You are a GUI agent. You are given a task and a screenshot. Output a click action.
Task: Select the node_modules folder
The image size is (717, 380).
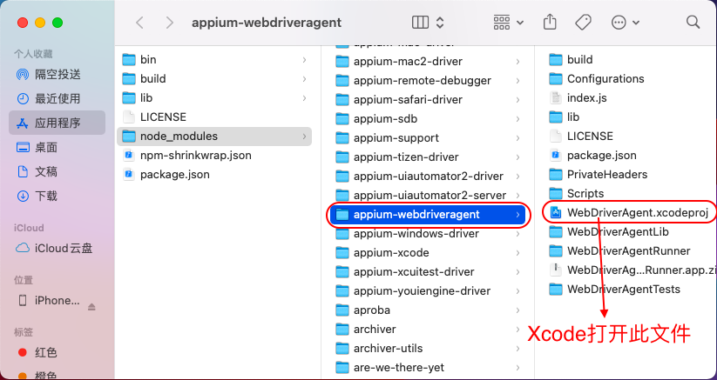[x=214, y=136]
